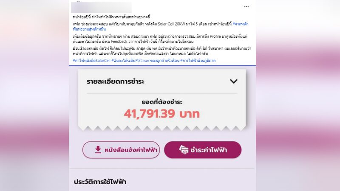Expand รายละเอียดการชำระ with the chevron arrow
Screen dimensions: 340x191
click(233, 81)
